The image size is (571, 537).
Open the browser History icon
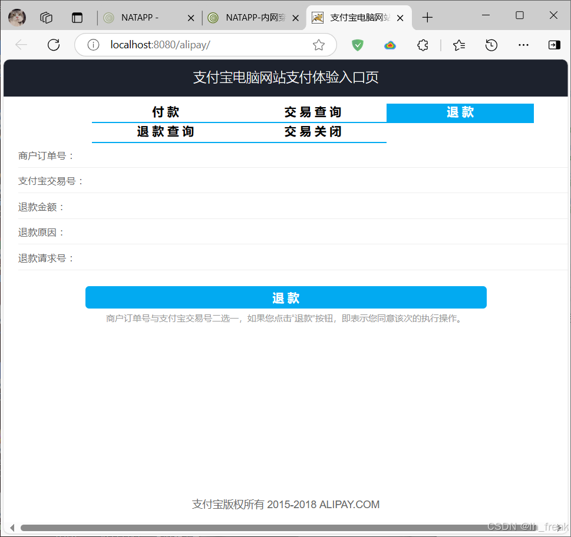pyautogui.click(x=491, y=45)
